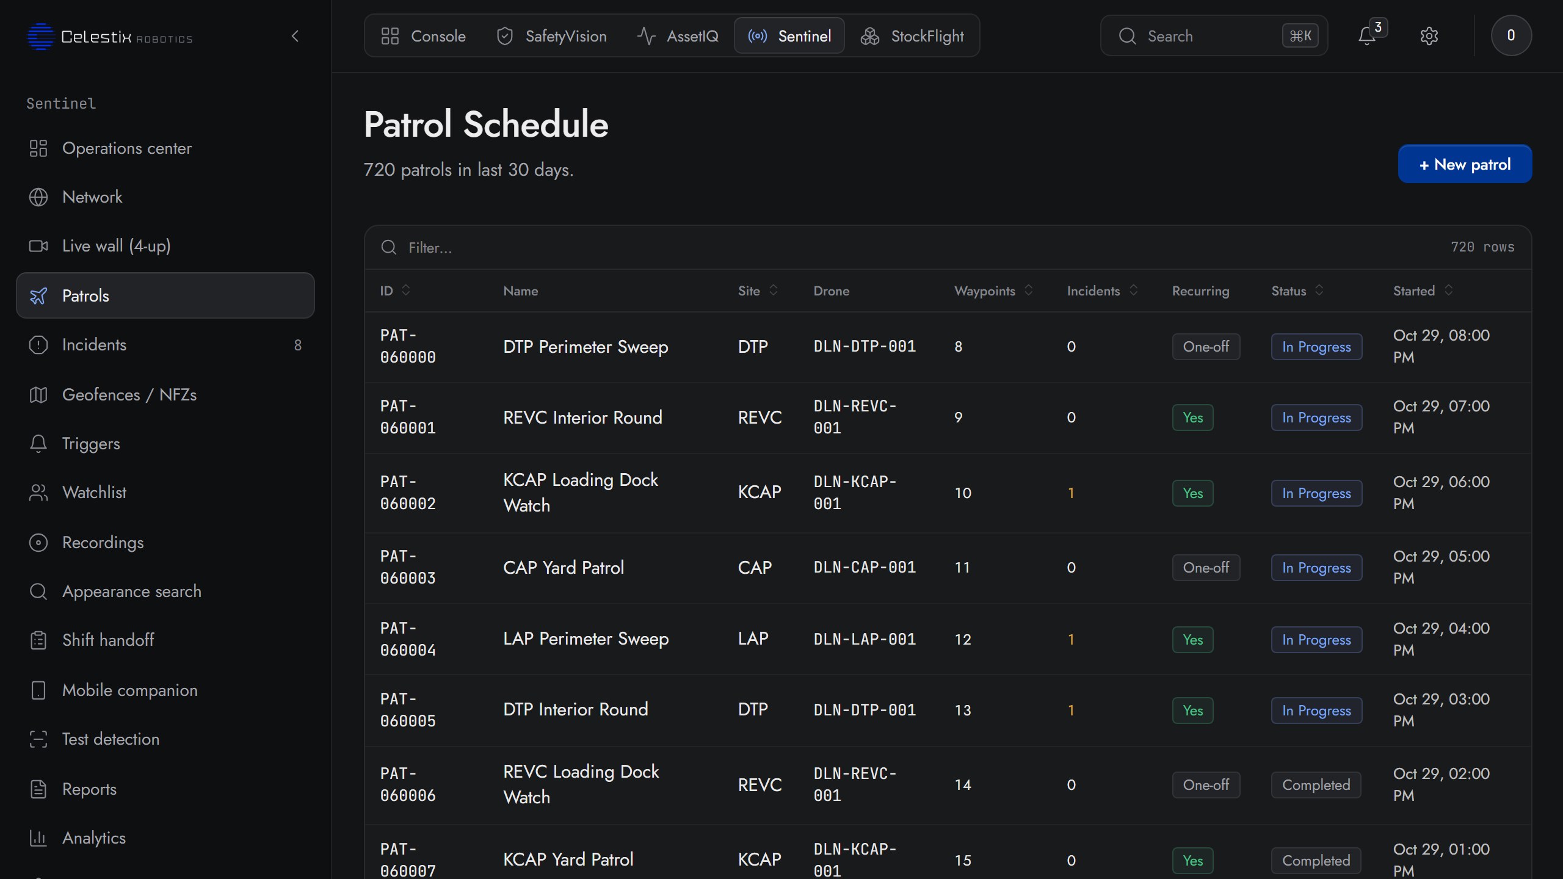Click the Reports document icon
The width and height of the screenshot is (1563, 879).
[38, 789]
